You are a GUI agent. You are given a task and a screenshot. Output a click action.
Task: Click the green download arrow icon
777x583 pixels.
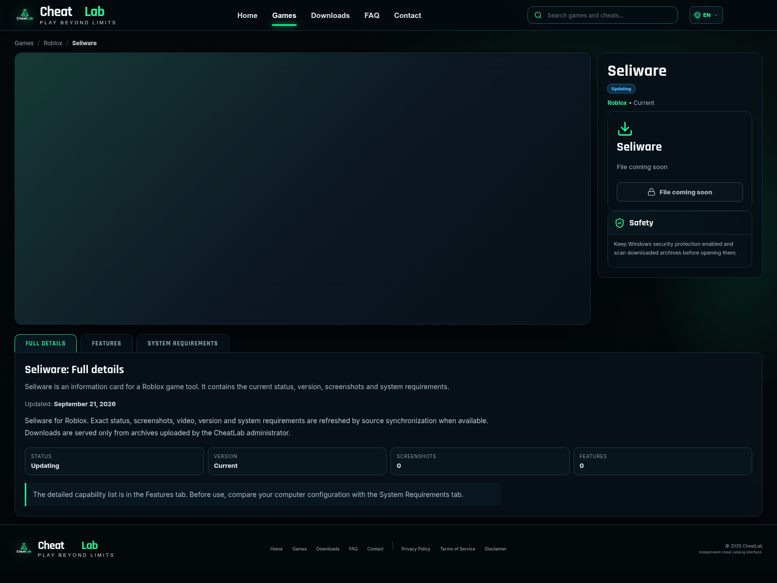(x=625, y=129)
